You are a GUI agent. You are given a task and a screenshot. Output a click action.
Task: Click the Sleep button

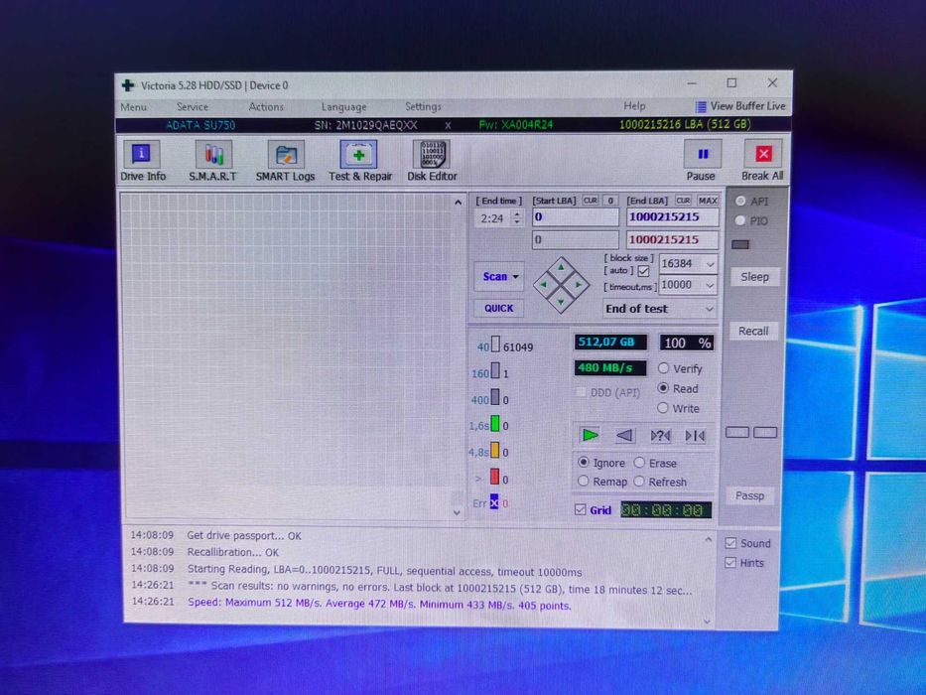[754, 277]
